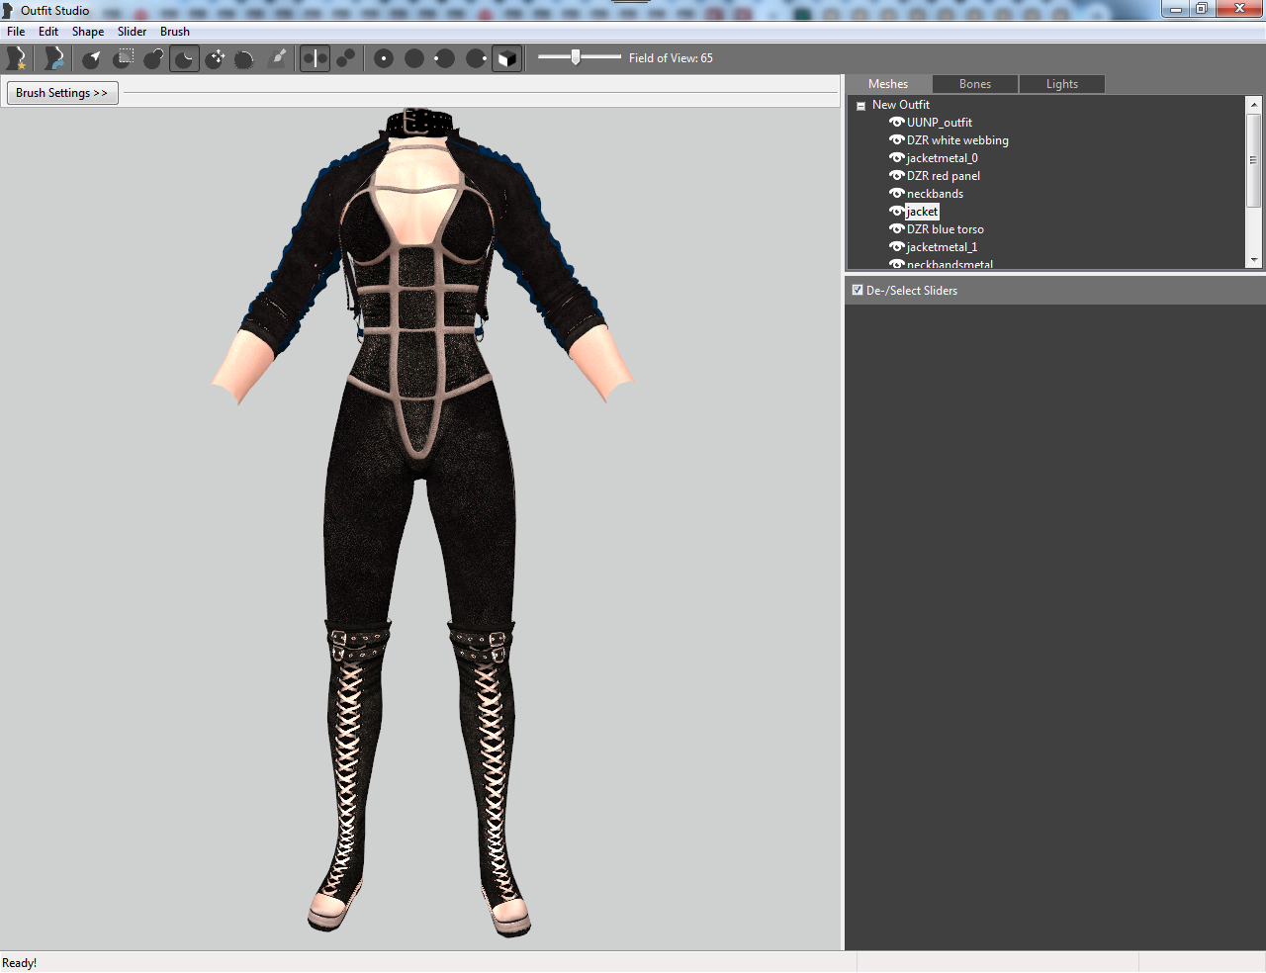Open the Brush menu
This screenshot has height=973, width=1266.
175,32
